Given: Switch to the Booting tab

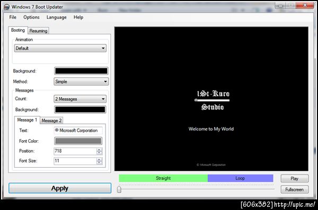Looking at the screenshot, I should 18,30.
